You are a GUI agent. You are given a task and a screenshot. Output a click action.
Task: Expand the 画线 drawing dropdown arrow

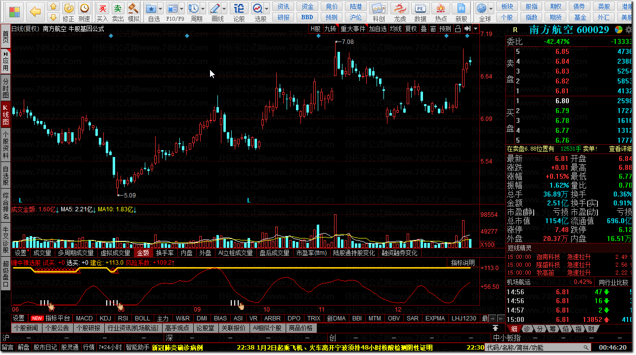(x=224, y=8)
